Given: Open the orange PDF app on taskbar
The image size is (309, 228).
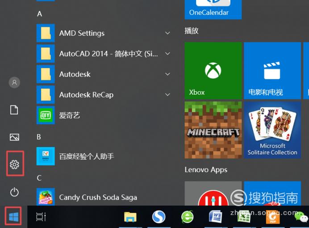Looking at the screenshot, I should point(273,217).
